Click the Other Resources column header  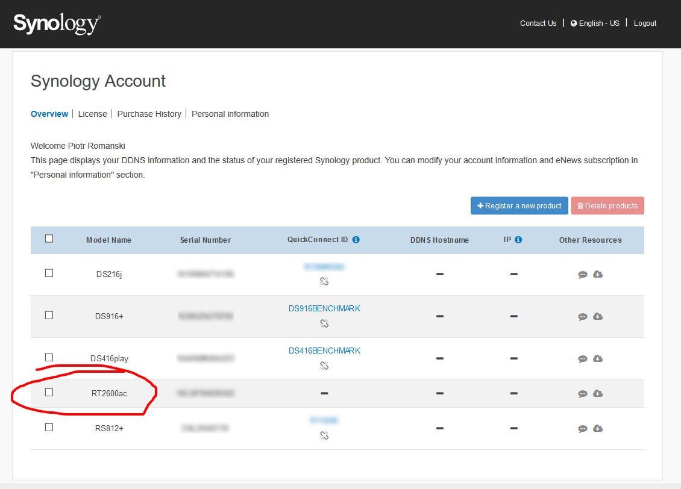(x=590, y=240)
